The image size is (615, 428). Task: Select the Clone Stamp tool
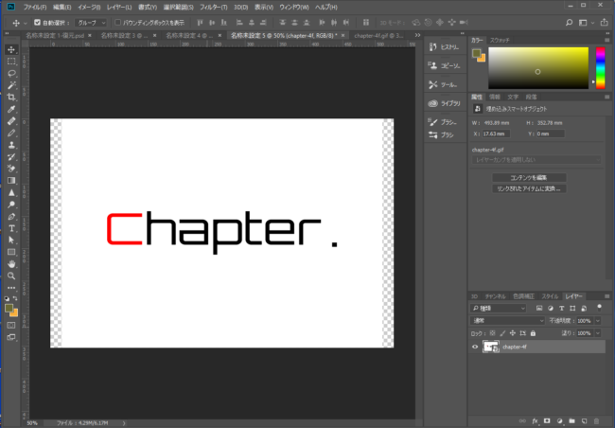point(11,145)
